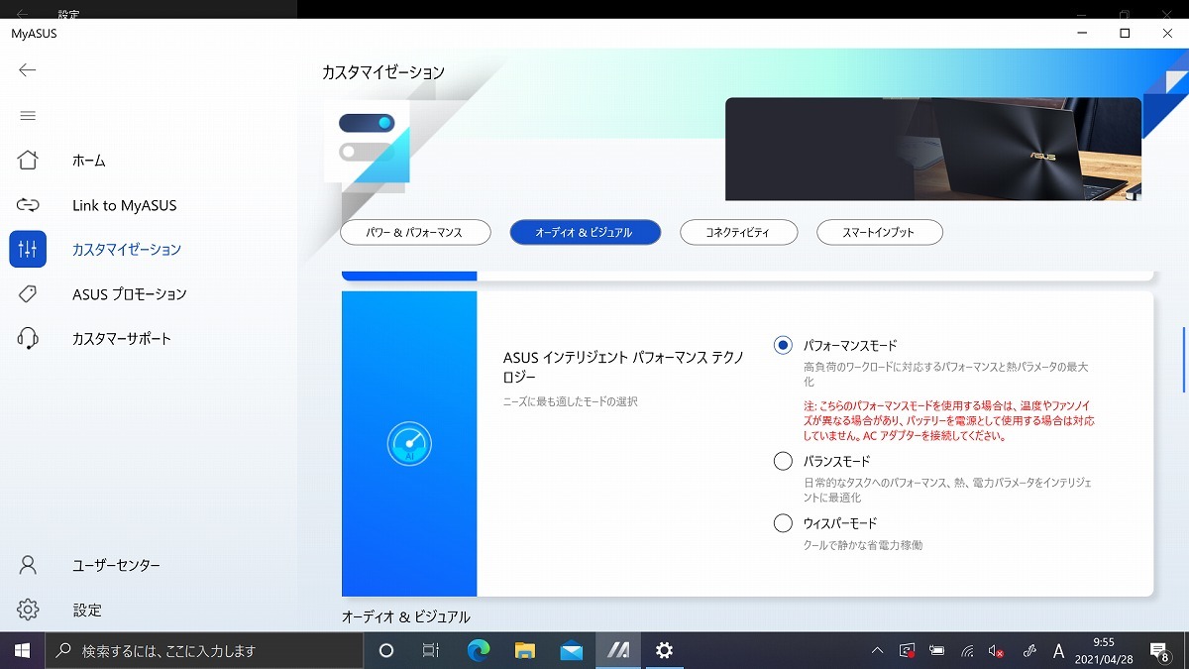Viewport: 1189px width, 669px height.
Task: Open Mail app from taskbar
Action: coord(572,650)
